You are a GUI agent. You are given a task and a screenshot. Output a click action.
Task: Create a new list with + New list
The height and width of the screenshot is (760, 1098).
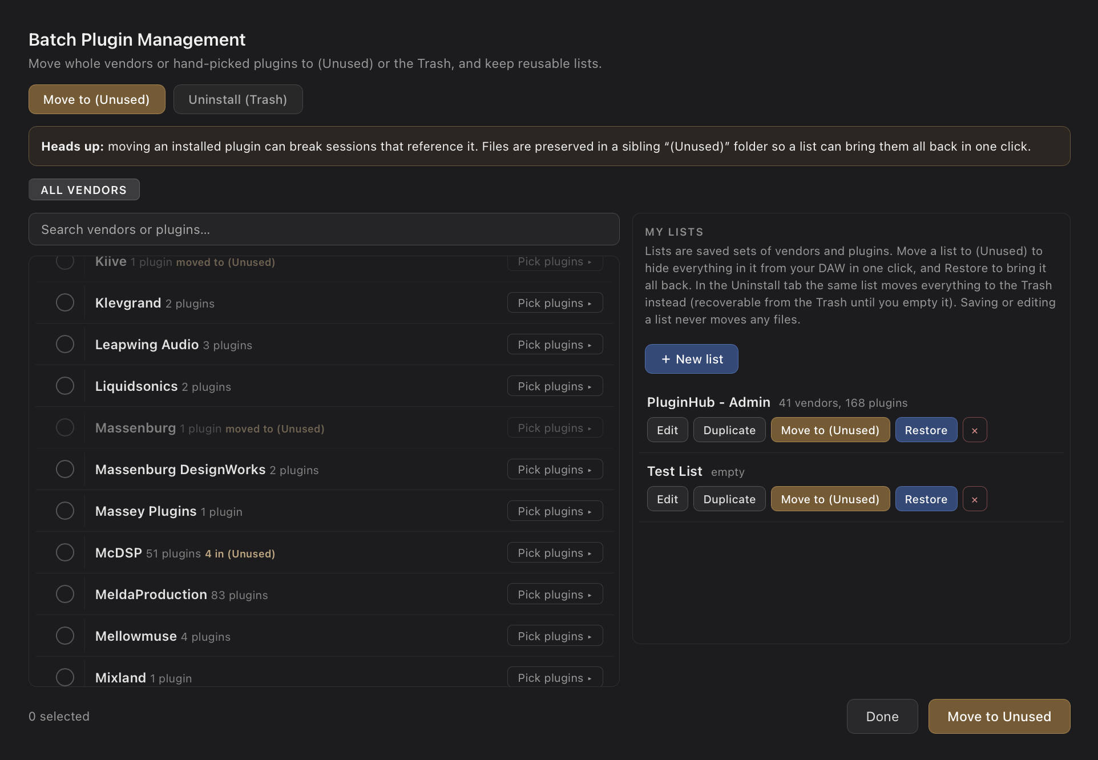(692, 359)
